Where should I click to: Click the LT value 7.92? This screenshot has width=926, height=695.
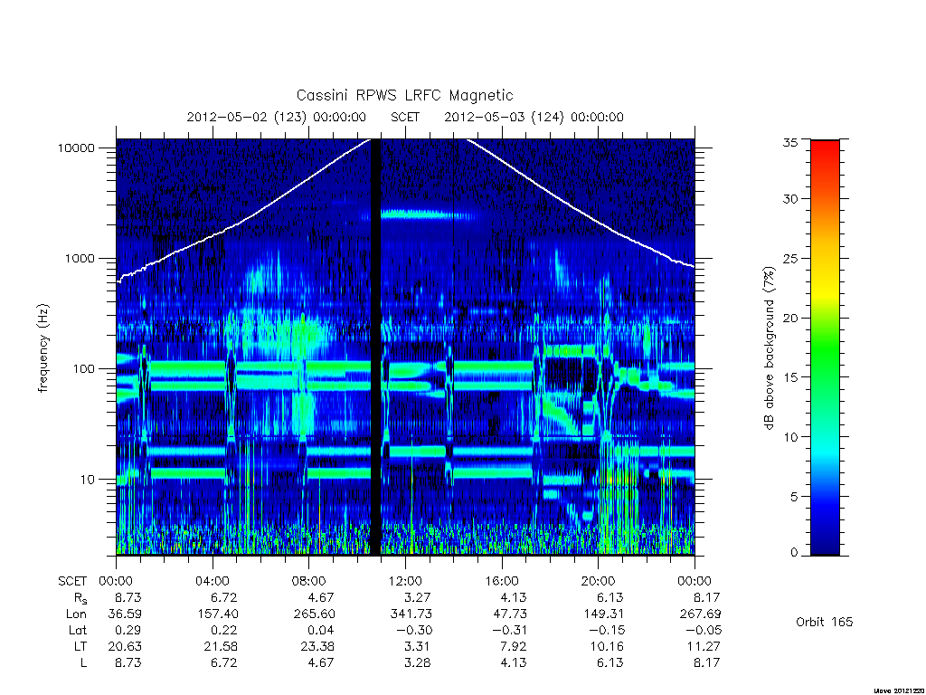[514, 647]
